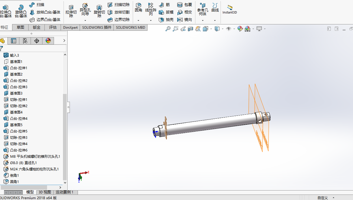Click the 抽壳 shell tool
This screenshot has width=353, height=200.
pyautogui.click(x=166, y=20)
